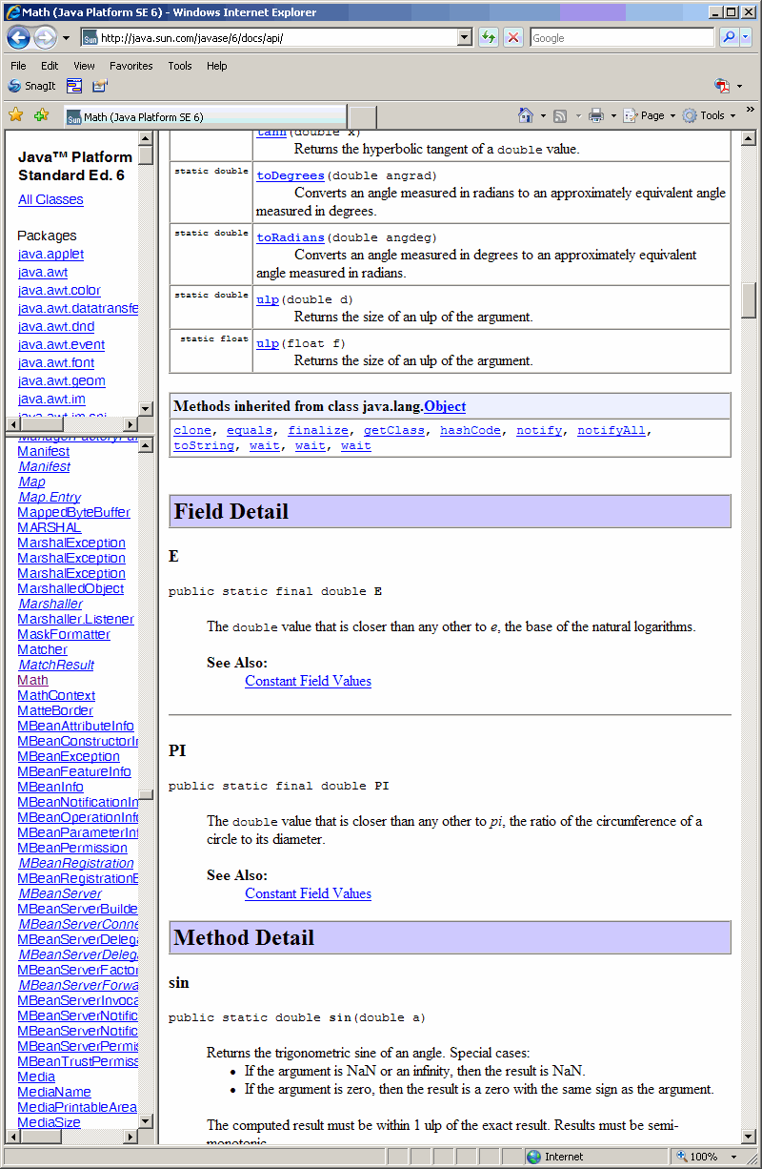Image resolution: width=762 pixels, height=1169 pixels.
Task: Click the Favorites star icon
Action: 15,114
